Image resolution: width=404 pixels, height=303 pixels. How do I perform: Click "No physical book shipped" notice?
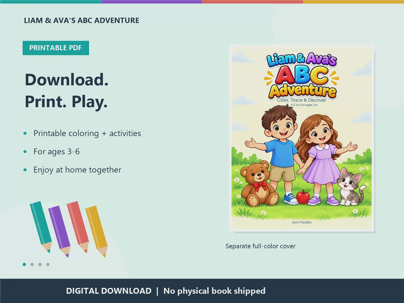(214, 291)
